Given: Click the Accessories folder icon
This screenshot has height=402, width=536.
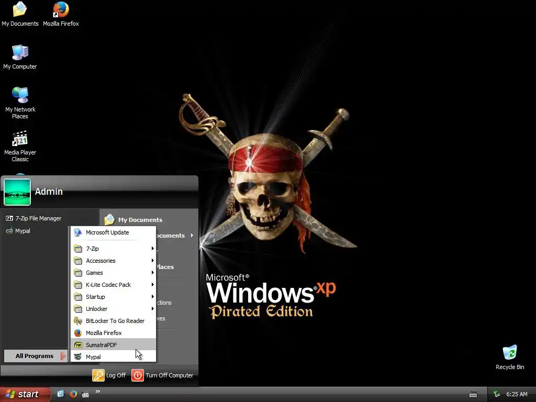Looking at the screenshot, I should coord(78,261).
